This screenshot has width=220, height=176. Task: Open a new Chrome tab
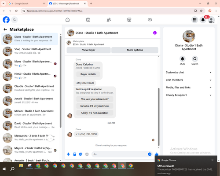pos(91,4)
